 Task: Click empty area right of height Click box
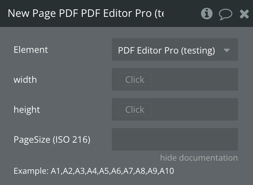194,109
